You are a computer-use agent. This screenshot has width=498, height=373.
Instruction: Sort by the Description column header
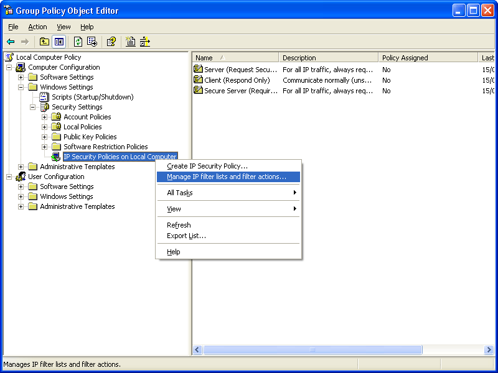(329, 57)
